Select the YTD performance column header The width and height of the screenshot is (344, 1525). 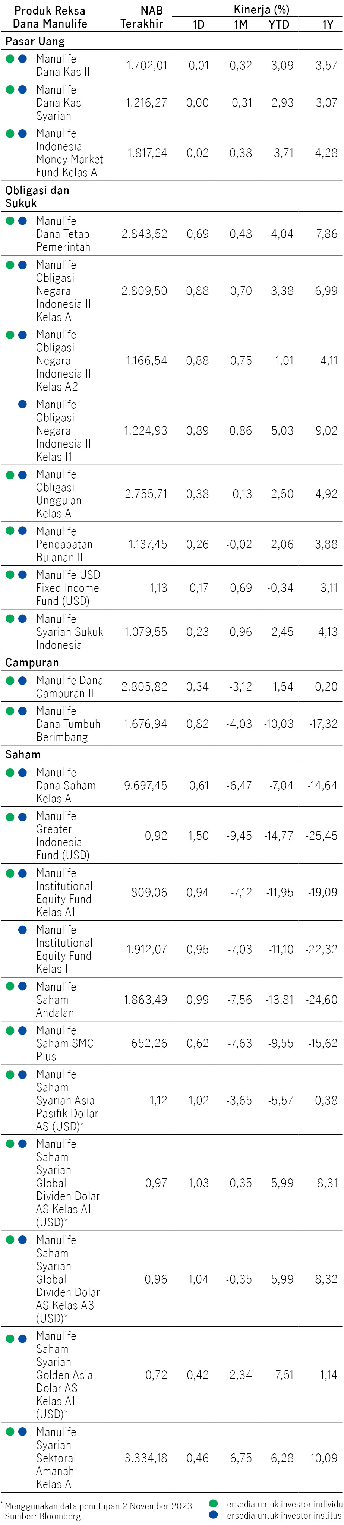pos(278,24)
